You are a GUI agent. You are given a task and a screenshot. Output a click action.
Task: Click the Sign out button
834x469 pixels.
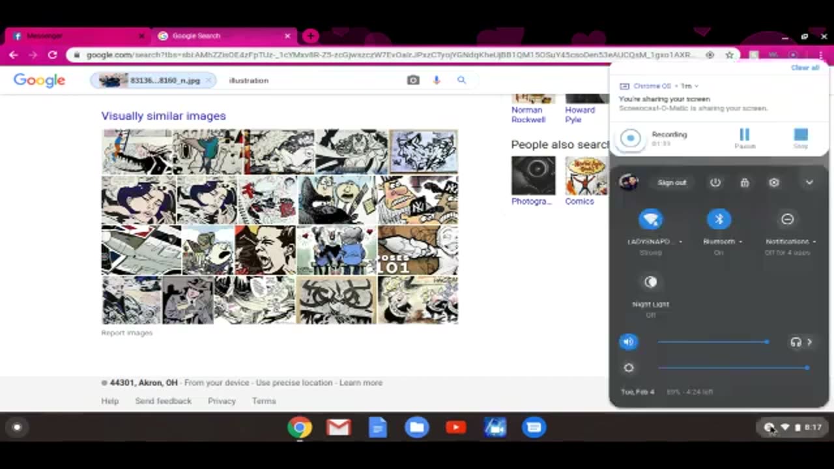[x=672, y=182]
